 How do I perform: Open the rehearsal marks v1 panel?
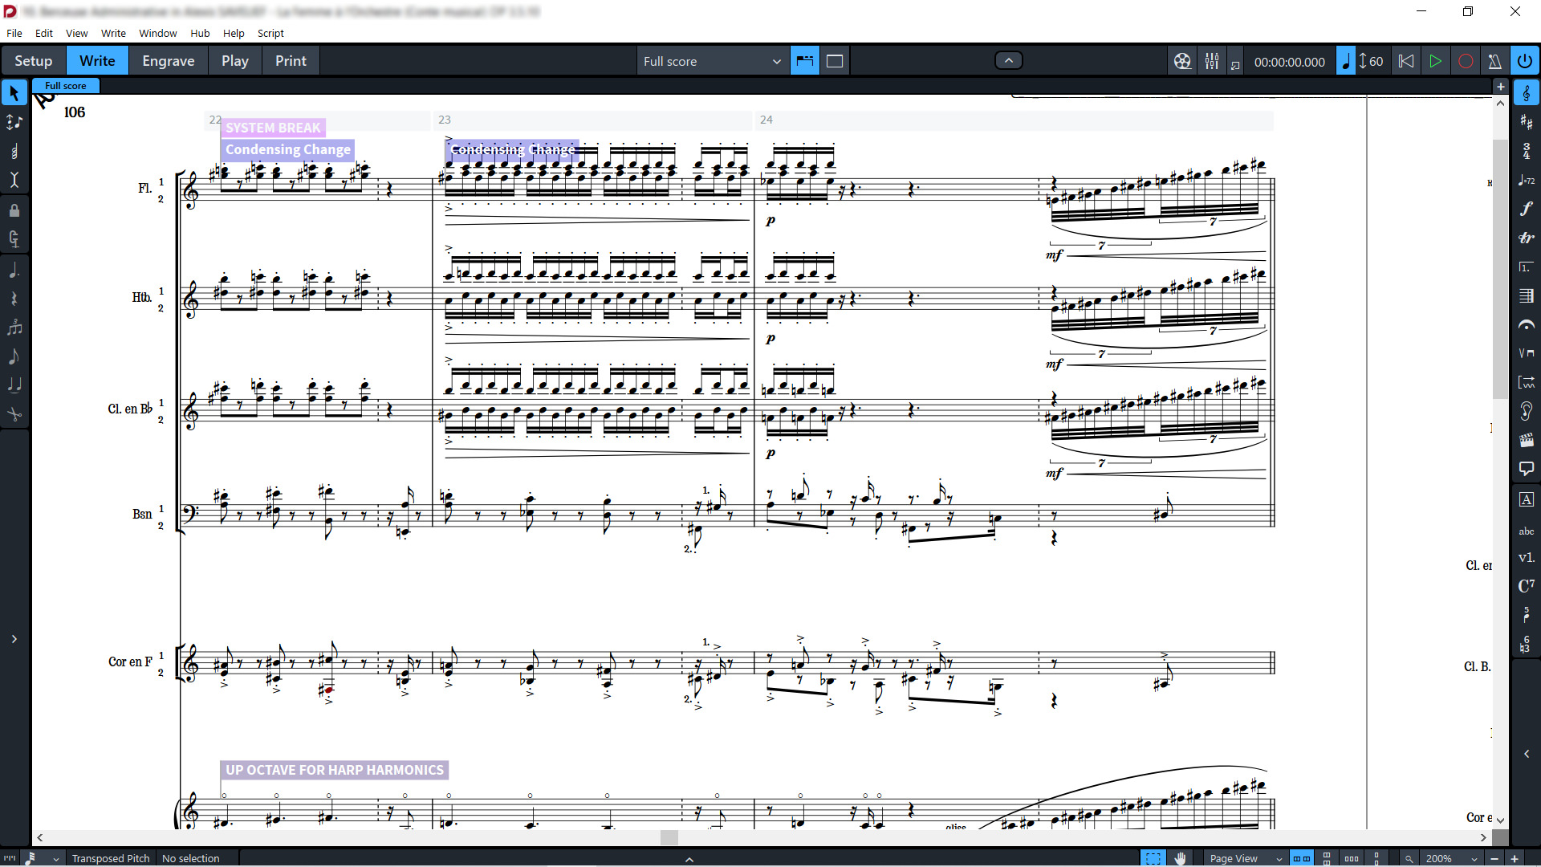[x=1526, y=557]
